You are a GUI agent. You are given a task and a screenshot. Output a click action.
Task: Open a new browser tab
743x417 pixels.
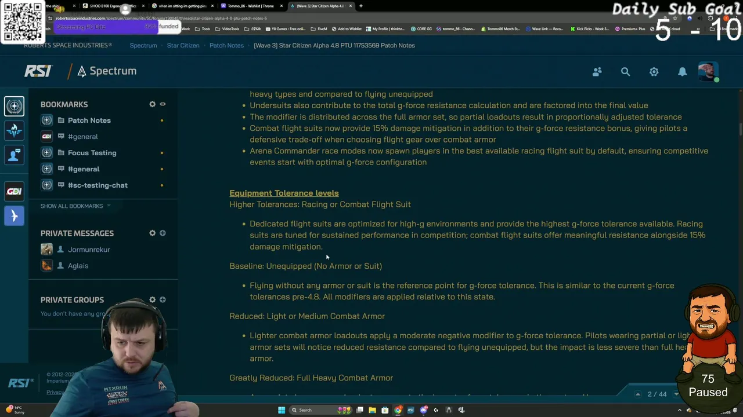[x=361, y=6]
